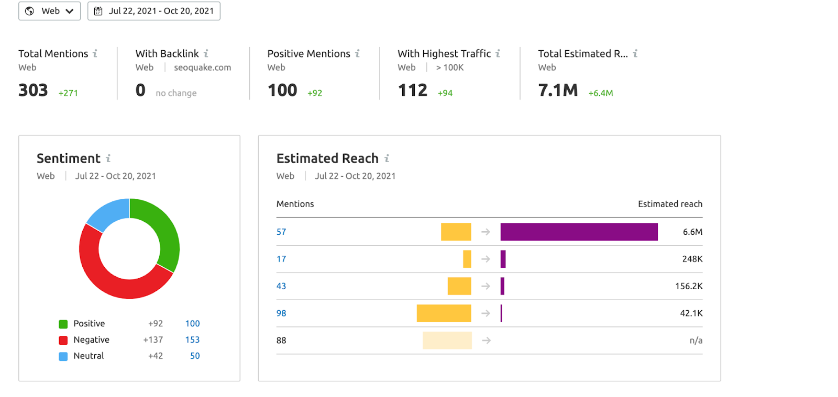The width and height of the screenshot is (838, 397).
Task: Click the 7.1M Total Estimated Reach value
Action: 558,90
